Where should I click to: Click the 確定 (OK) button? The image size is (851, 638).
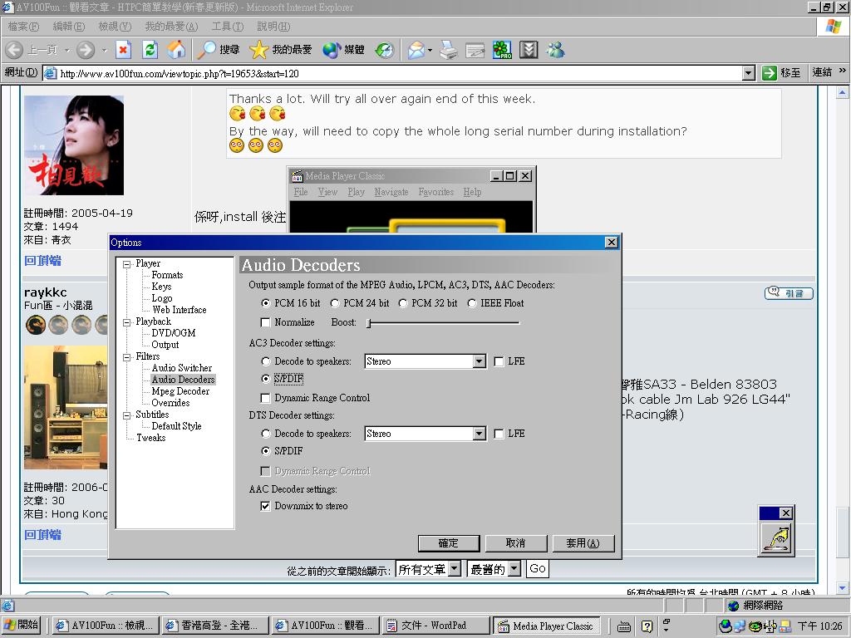click(x=449, y=543)
